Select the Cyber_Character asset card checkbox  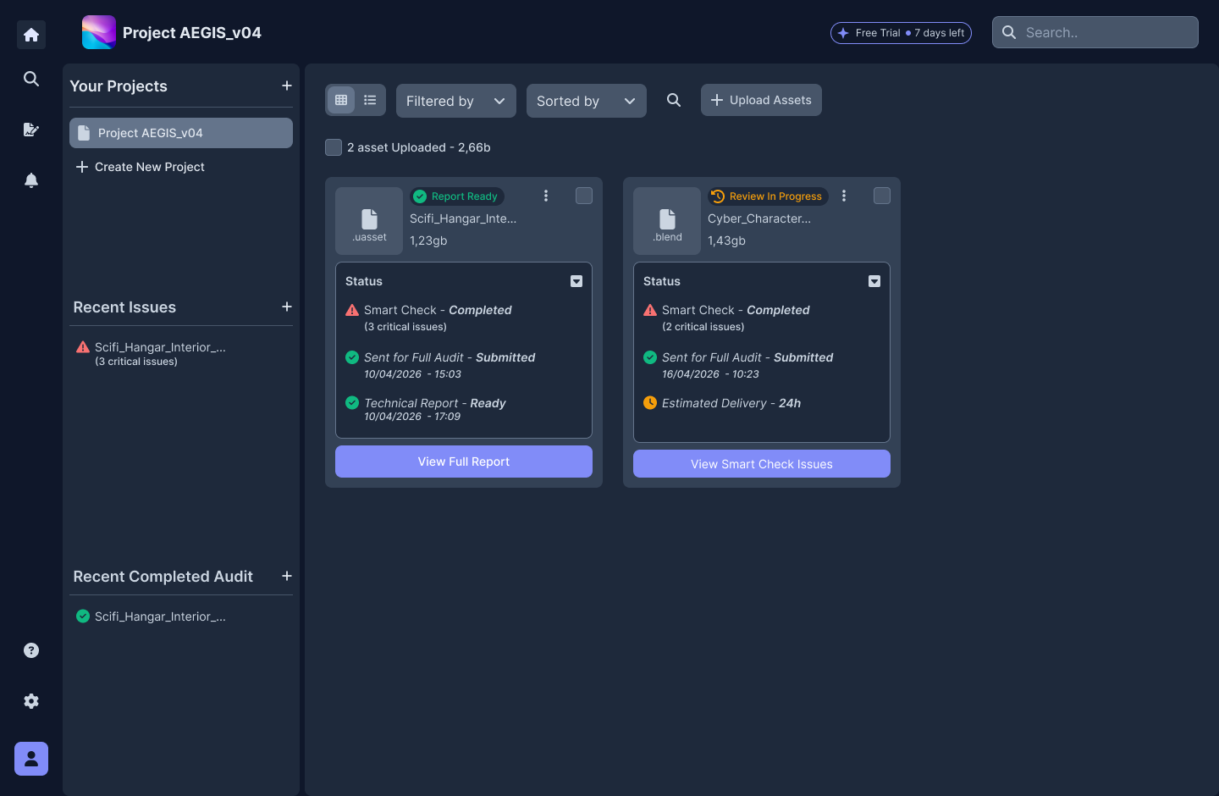tap(882, 196)
